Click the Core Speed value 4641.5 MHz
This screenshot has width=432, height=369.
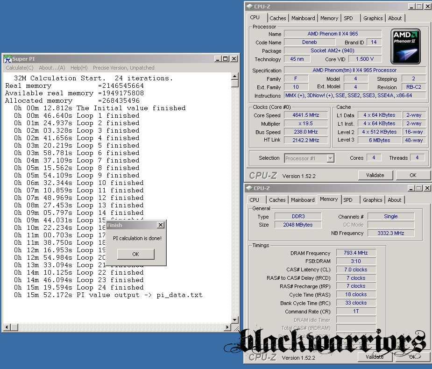tap(306, 115)
